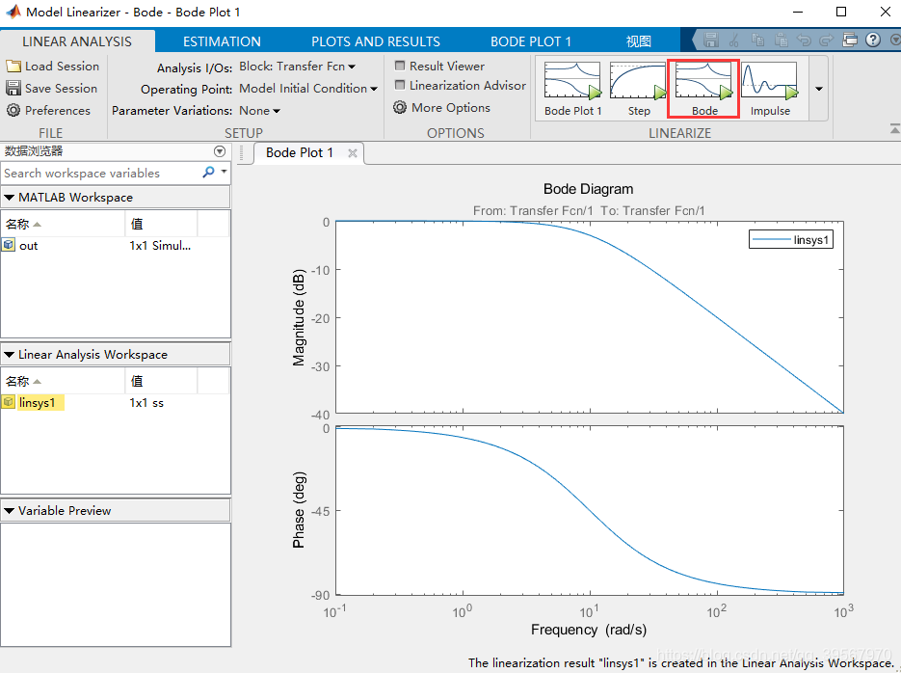Linearize with new Step plot
901x673 pixels.
pos(638,89)
